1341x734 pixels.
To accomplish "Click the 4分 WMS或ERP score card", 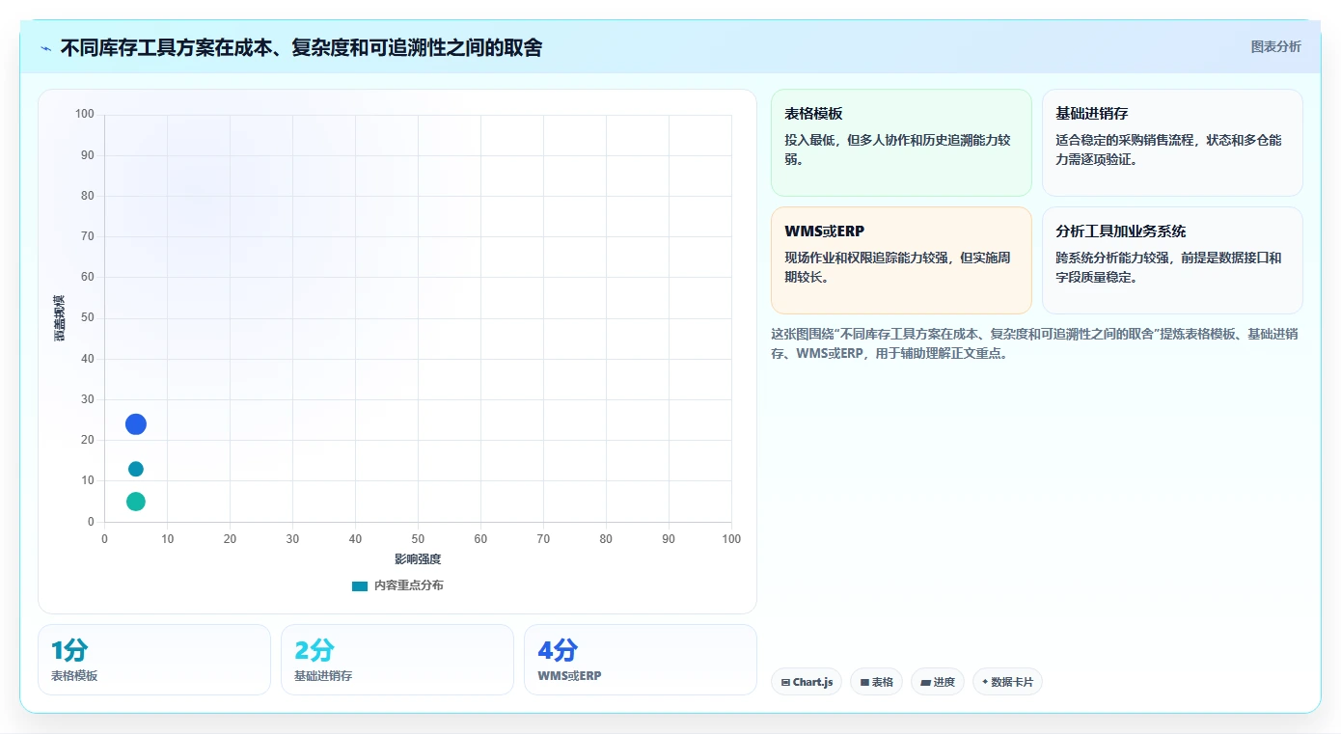I will [641, 660].
